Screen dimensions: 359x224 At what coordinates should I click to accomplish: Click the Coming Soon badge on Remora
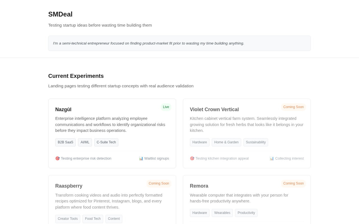(x=293, y=183)
